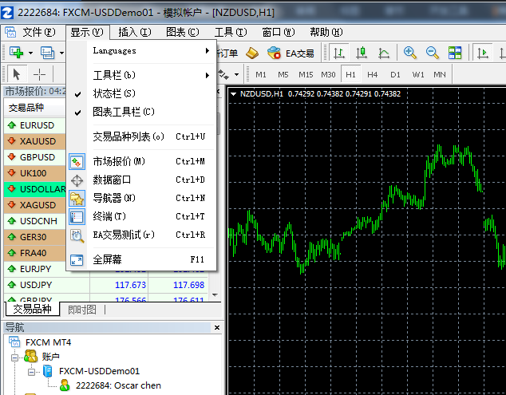Open the 工具 menu
This screenshot has width=506, height=395.
231,32
